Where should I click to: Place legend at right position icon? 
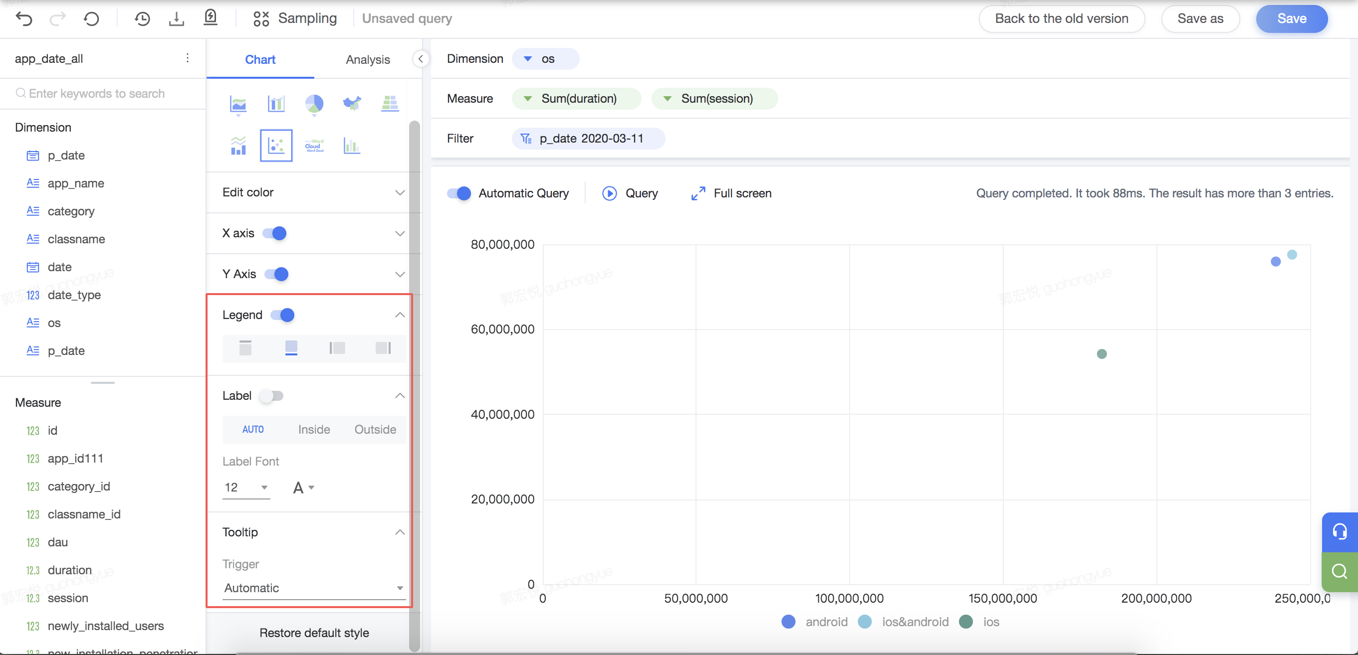tap(383, 347)
